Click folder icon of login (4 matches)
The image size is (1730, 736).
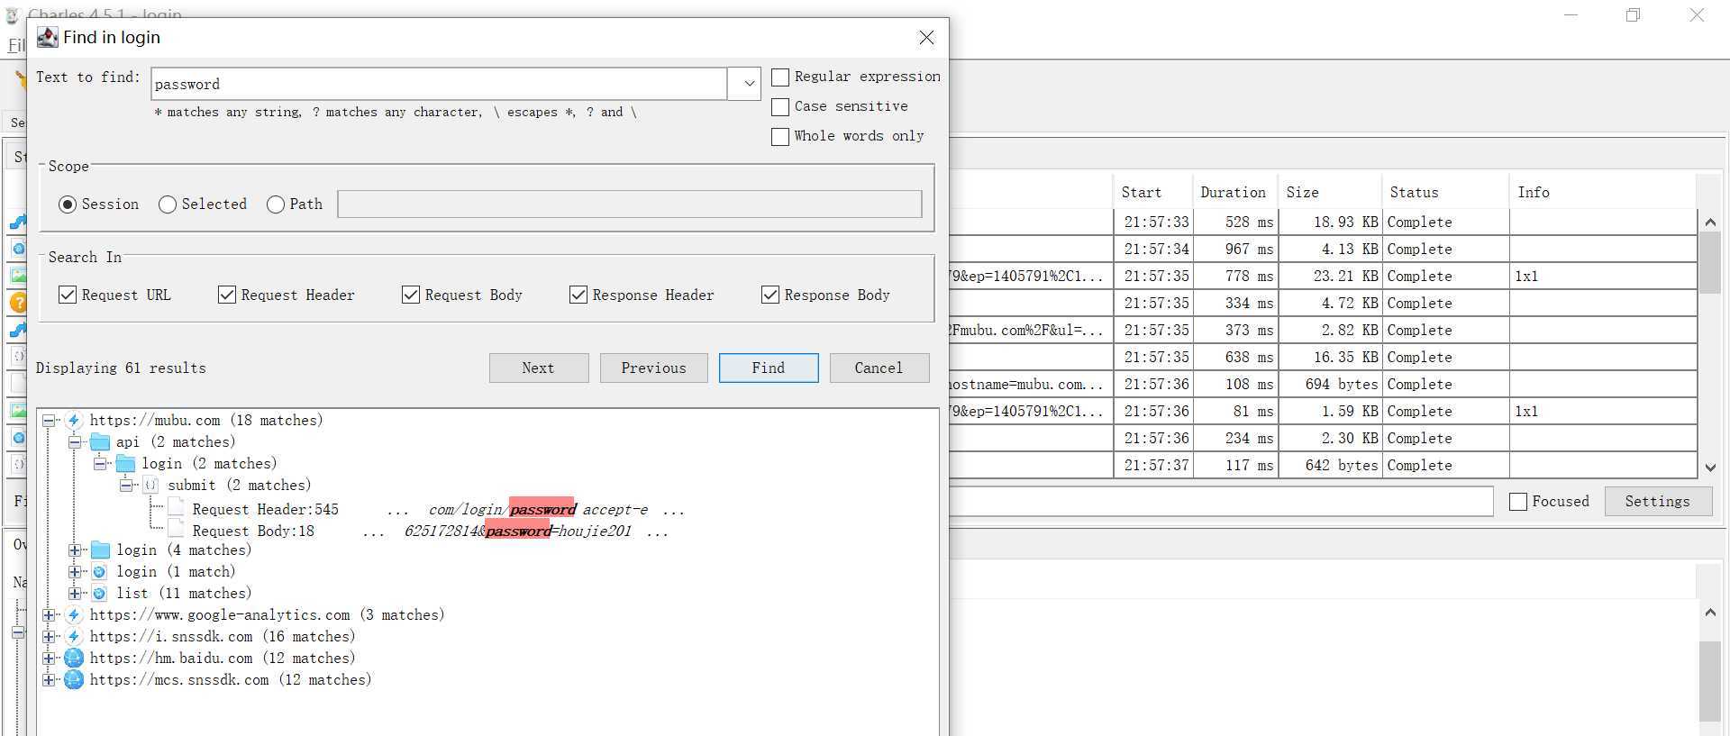pos(100,550)
